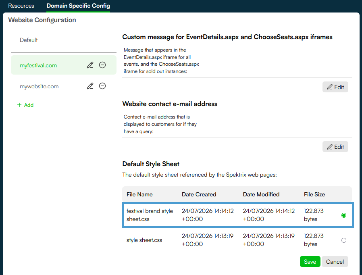Click file size of festival brand style sheet row
Viewport: 362px width, 275px height.
click(314, 215)
